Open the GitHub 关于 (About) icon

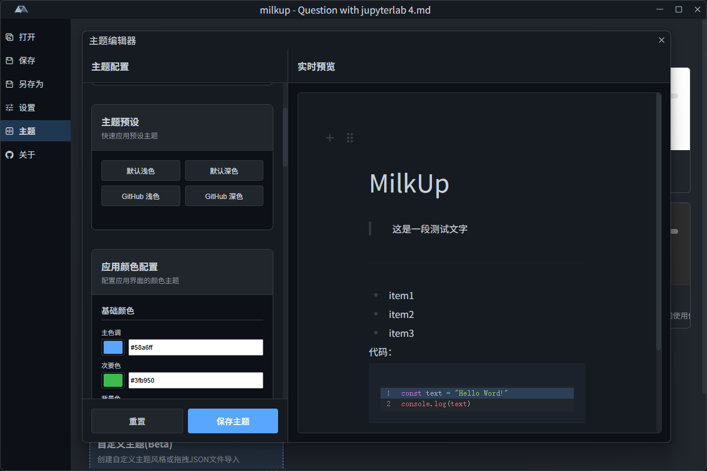coord(8,154)
